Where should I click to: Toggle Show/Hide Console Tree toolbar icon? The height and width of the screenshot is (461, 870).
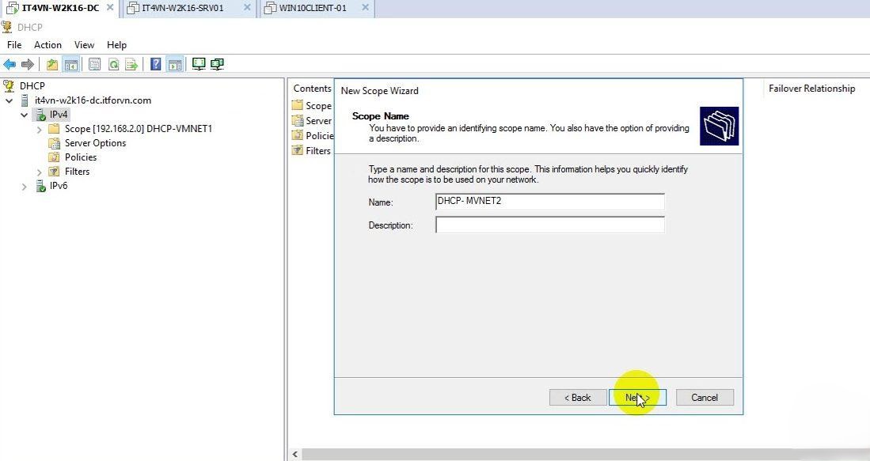pos(71,65)
